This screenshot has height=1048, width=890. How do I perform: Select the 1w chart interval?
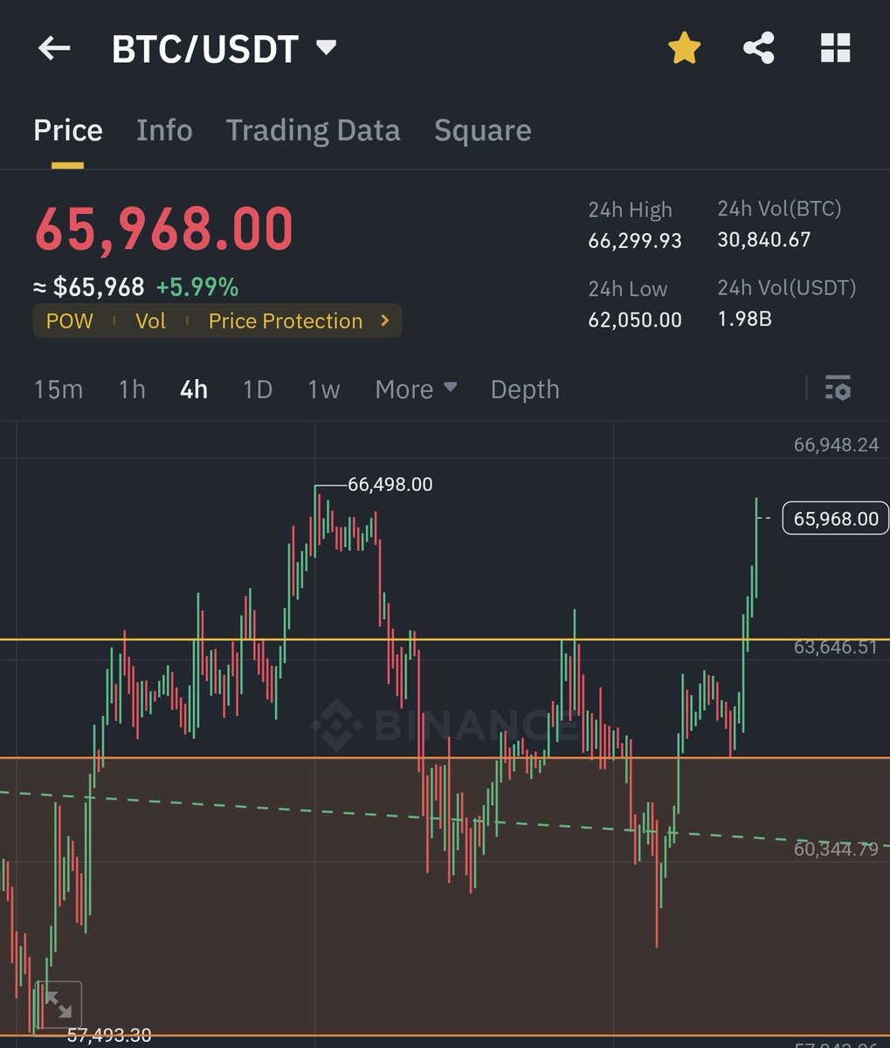(324, 390)
